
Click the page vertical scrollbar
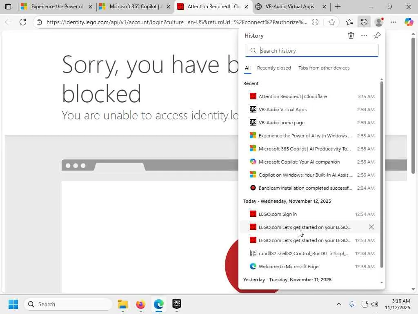coord(413,105)
